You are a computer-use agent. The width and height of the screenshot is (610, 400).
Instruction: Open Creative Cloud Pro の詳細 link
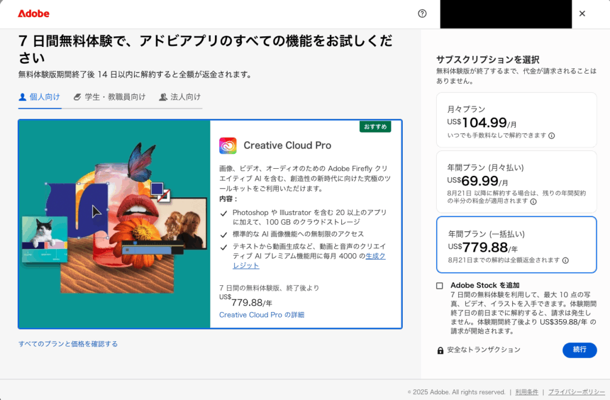click(x=262, y=314)
